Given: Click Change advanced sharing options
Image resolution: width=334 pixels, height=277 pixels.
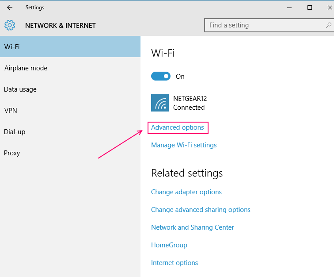Looking at the screenshot, I should [x=201, y=210].
